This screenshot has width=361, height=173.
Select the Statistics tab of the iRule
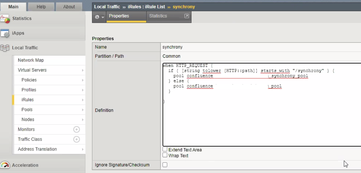coord(169,16)
